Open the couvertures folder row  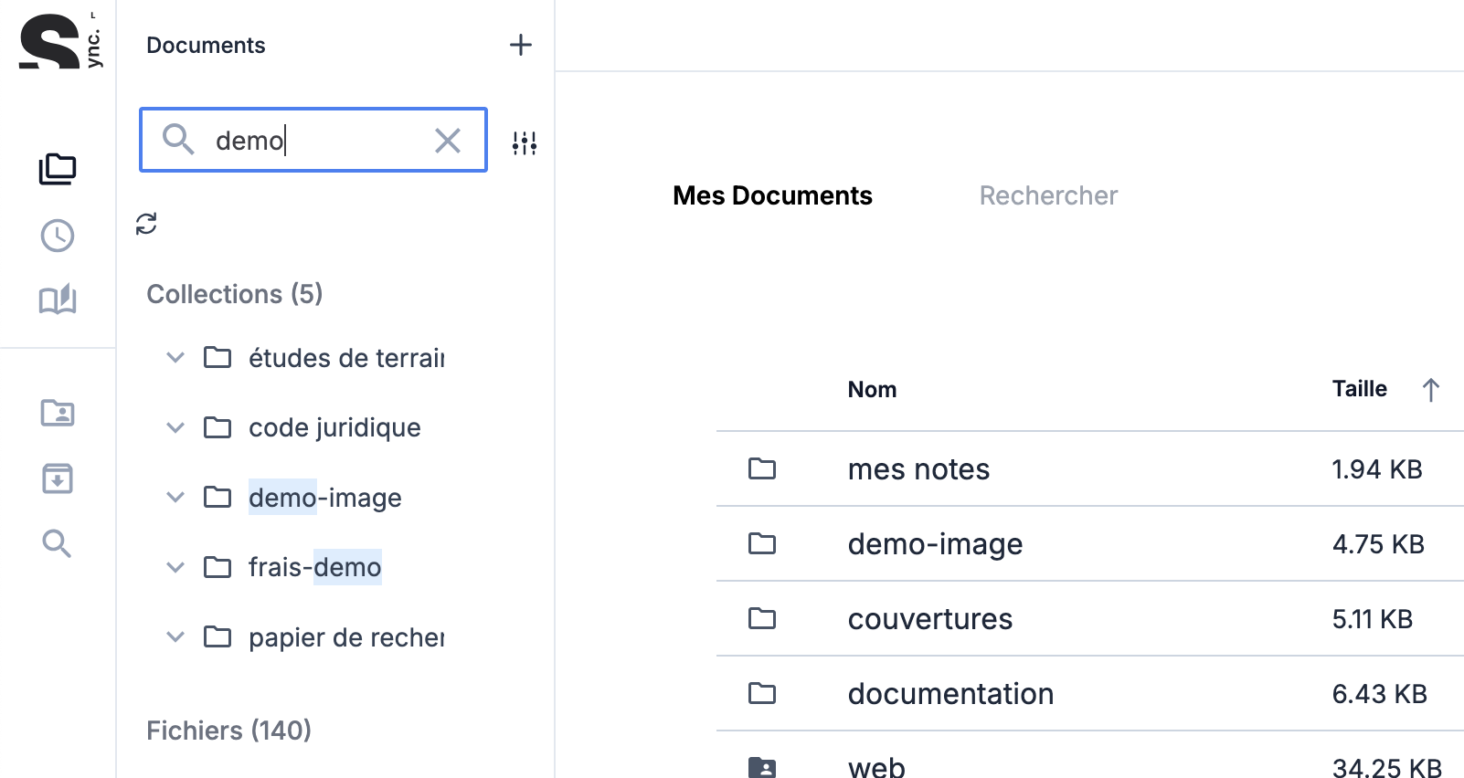929,619
